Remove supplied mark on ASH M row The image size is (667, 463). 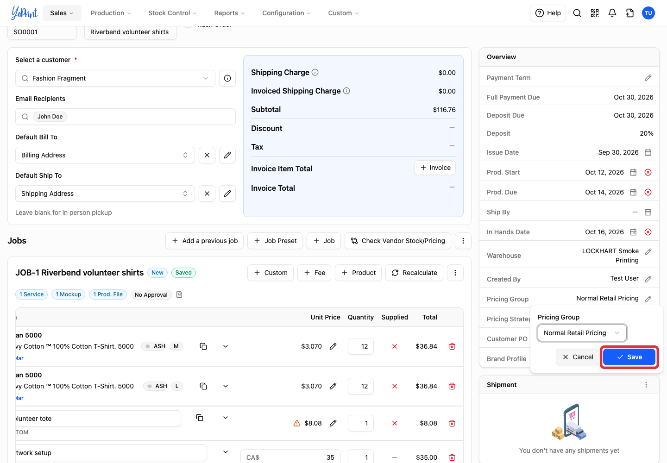tap(395, 346)
